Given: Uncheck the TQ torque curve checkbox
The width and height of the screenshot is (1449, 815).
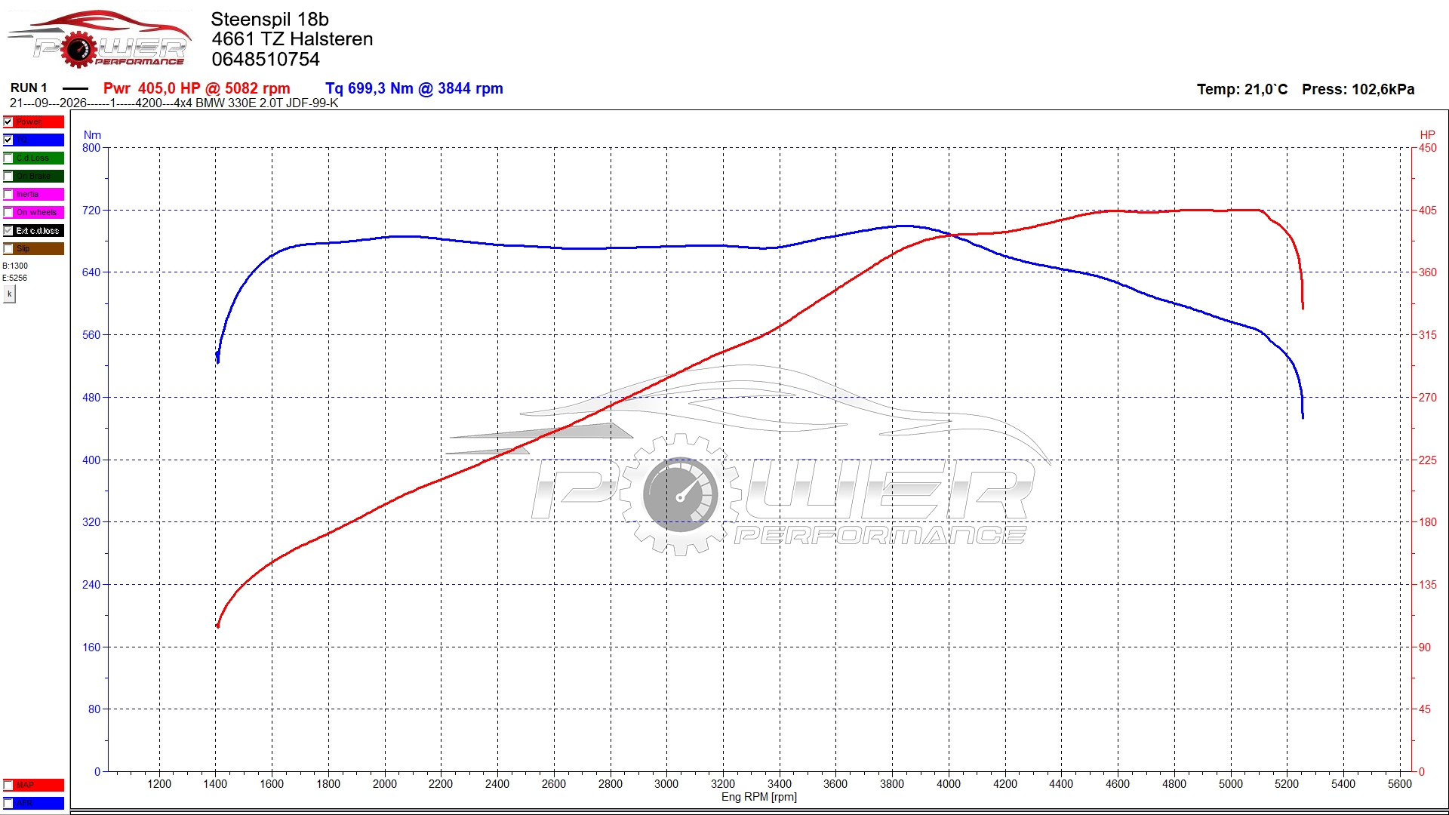Looking at the screenshot, I should [8, 140].
